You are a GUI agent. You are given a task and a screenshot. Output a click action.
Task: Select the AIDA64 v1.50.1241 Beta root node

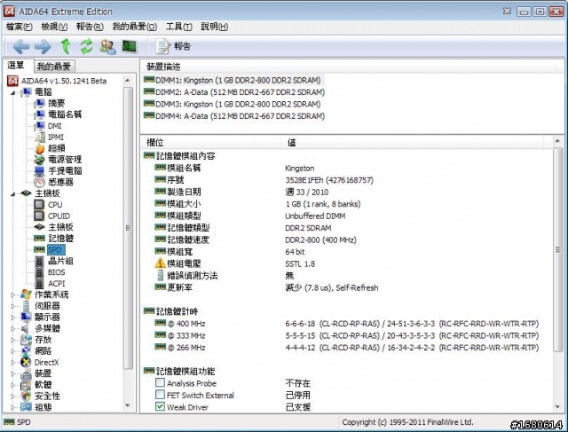coord(64,81)
